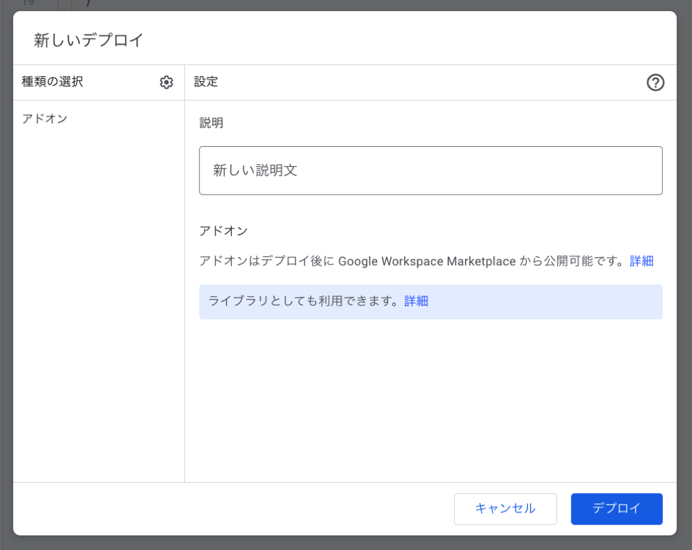The width and height of the screenshot is (692, 550).
Task: Focus the 説明 description input field
Action: (430, 170)
